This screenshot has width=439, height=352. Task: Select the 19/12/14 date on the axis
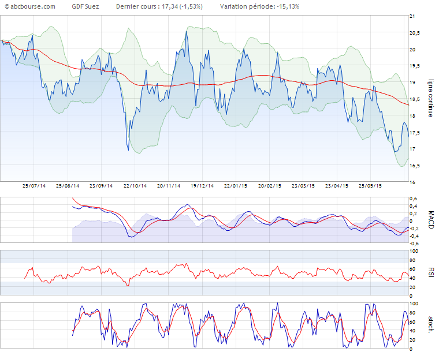tap(203, 186)
